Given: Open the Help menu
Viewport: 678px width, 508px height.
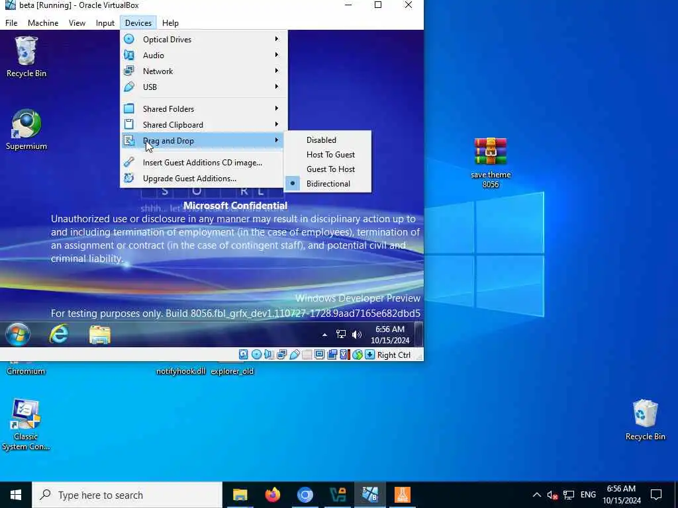Looking at the screenshot, I should click(x=170, y=23).
